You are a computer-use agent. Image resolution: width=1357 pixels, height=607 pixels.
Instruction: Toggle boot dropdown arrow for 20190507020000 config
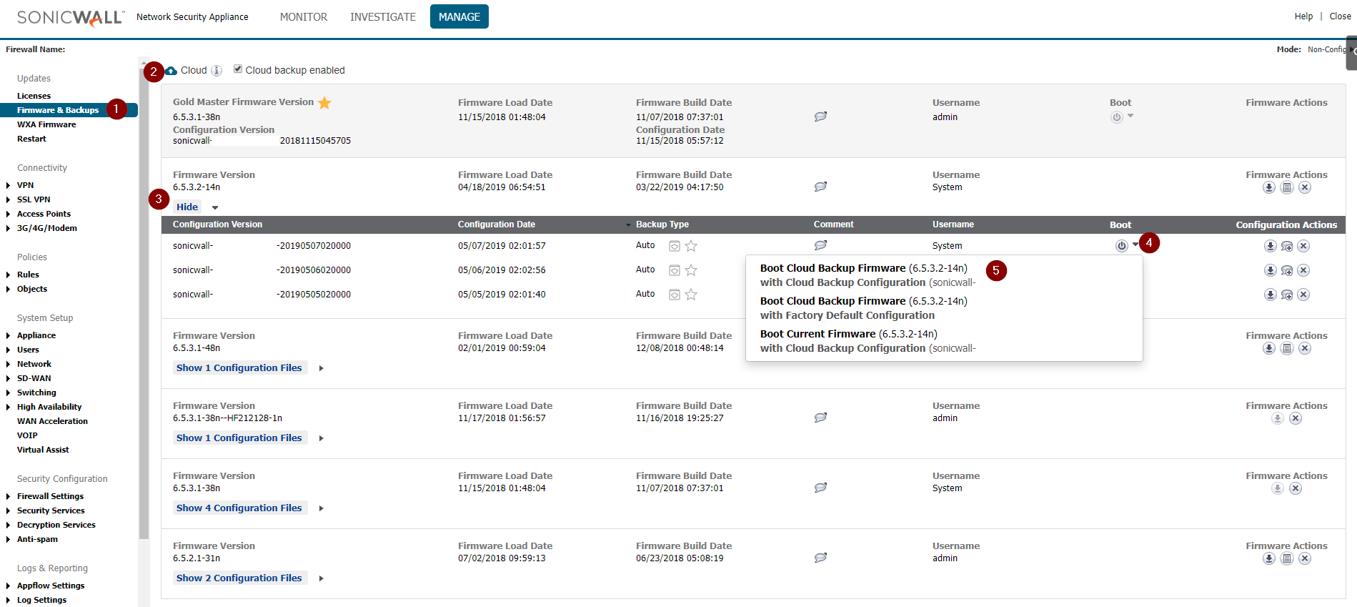(x=1135, y=245)
